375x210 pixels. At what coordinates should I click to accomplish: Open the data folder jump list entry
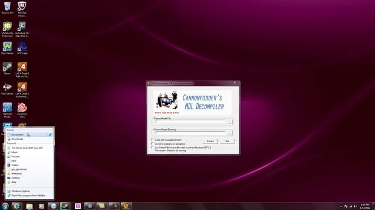coord(29,182)
